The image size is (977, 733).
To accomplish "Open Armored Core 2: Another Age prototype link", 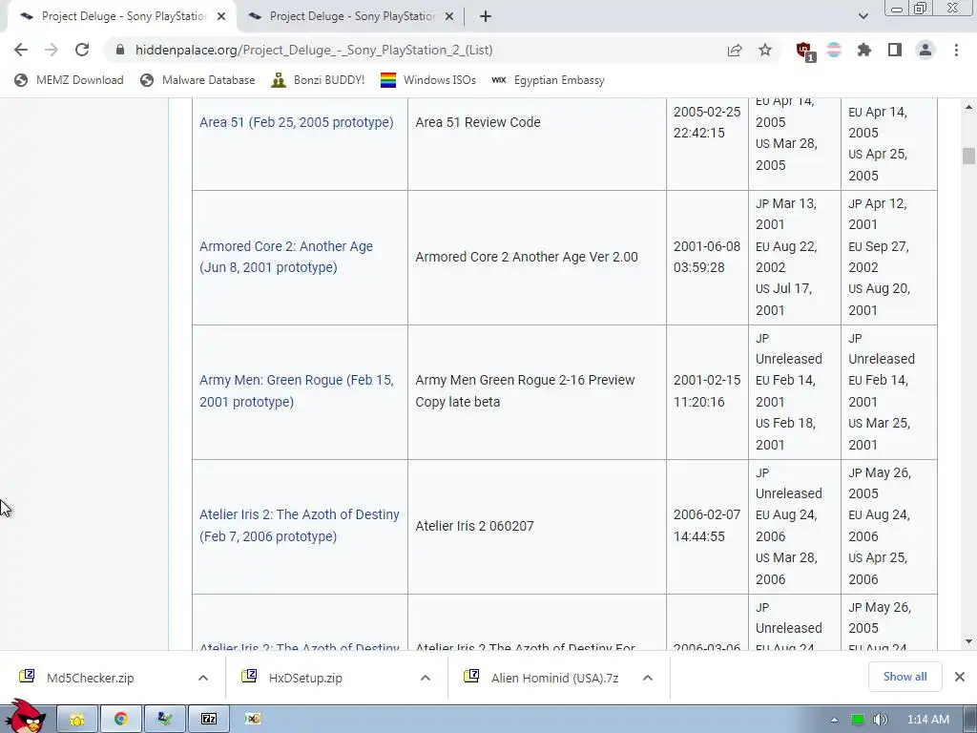I will point(286,257).
